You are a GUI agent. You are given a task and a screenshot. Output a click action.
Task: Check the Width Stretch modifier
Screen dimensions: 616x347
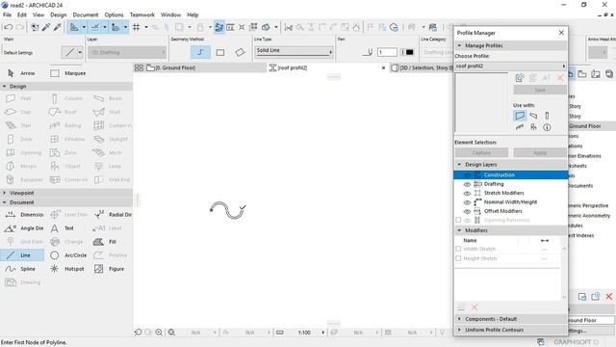click(458, 249)
